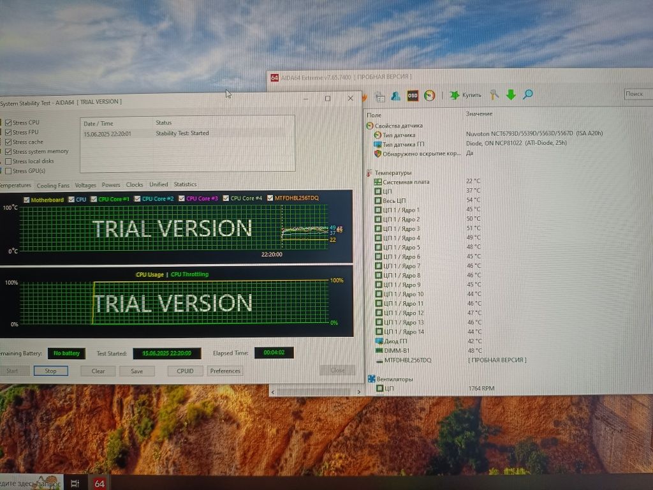Open Task View on the taskbar
Screen dimensions: 653x490
point(75,484)
